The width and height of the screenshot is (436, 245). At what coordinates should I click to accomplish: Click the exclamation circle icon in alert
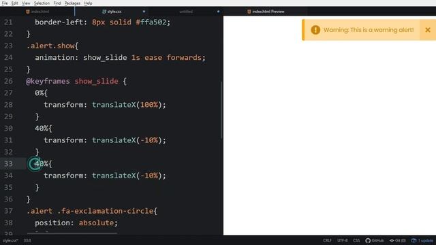coord(315,30)
